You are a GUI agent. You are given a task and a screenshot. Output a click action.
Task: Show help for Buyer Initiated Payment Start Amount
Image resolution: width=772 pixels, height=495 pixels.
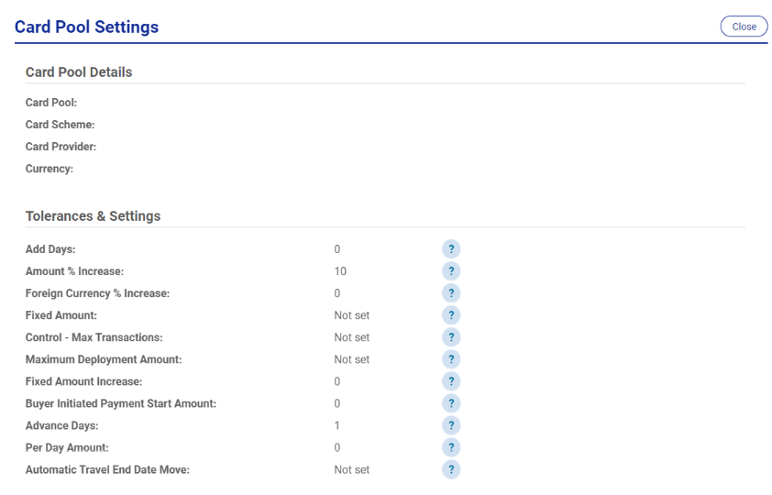(451, 403)
